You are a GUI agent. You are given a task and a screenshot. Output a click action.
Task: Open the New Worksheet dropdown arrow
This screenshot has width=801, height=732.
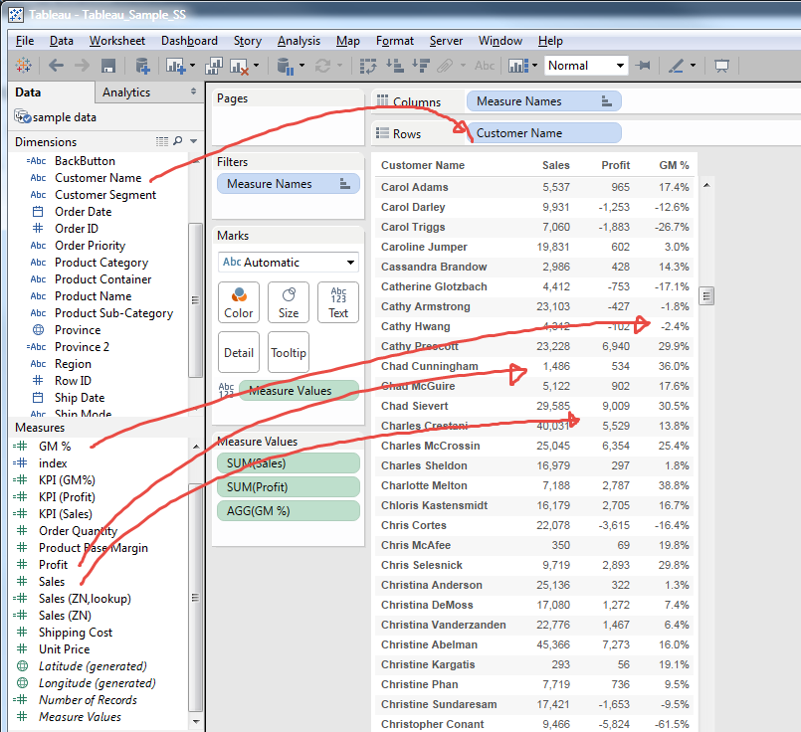193,66
